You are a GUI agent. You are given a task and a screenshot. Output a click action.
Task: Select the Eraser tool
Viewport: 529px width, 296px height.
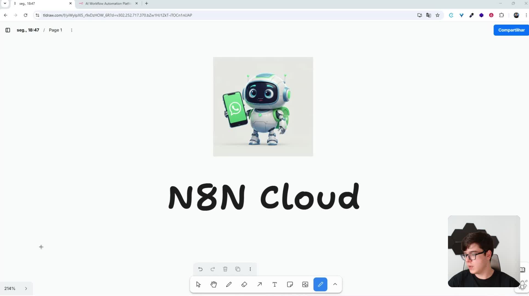tap(244, 284)
